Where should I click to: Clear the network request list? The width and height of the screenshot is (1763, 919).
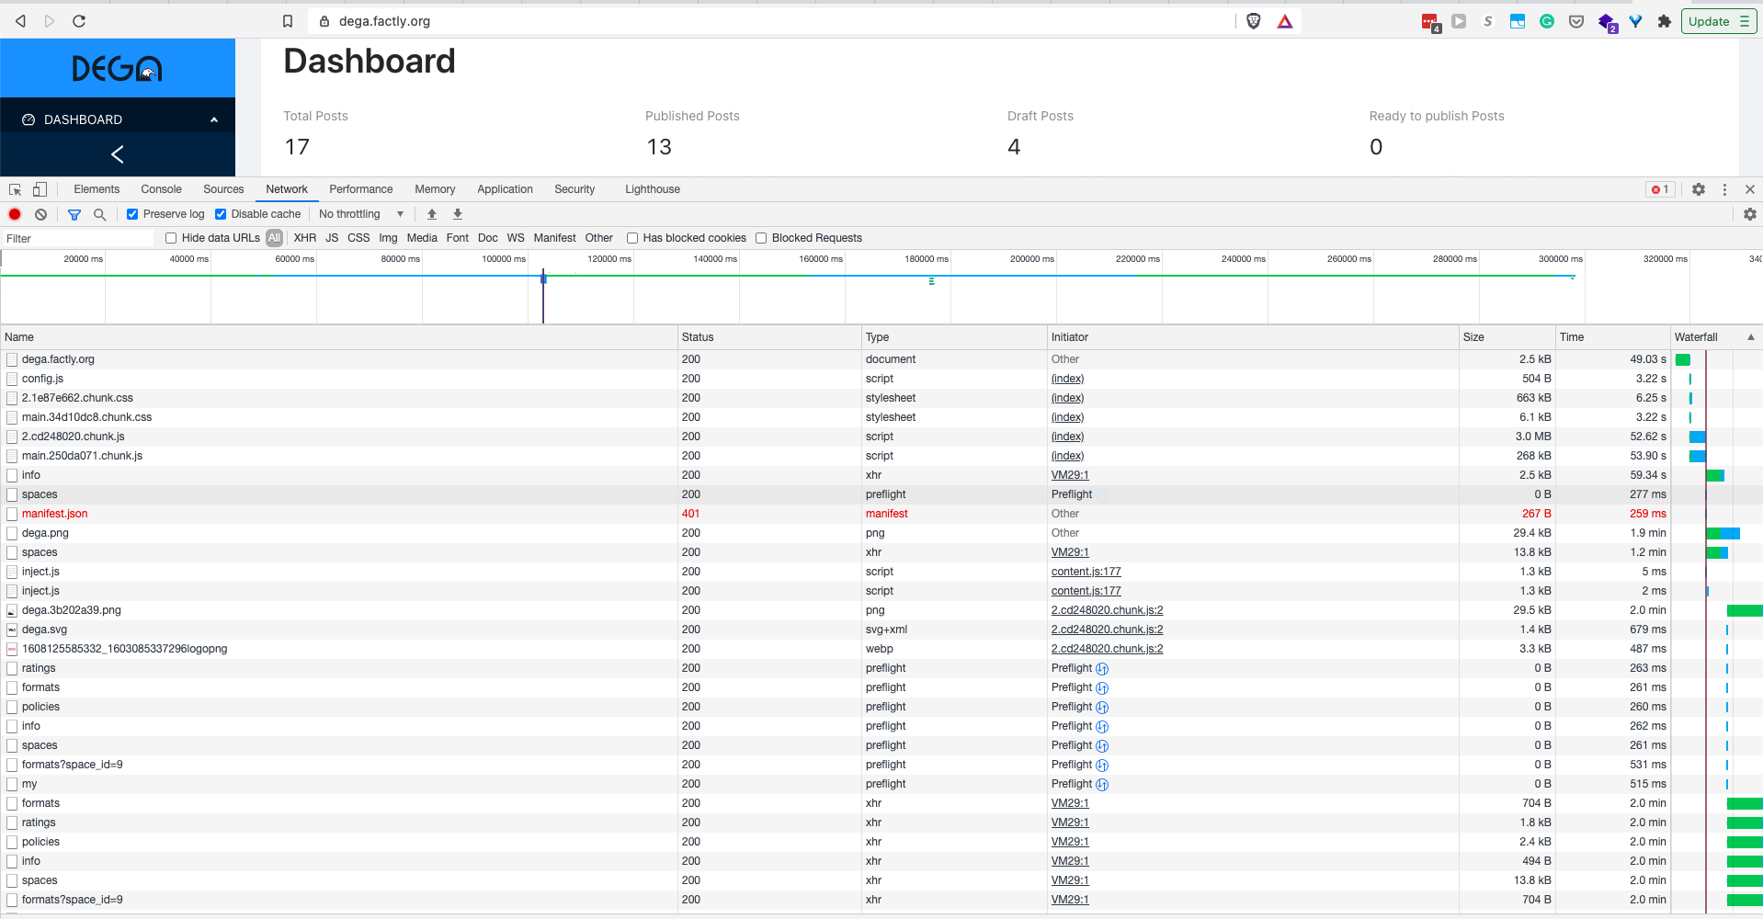coord(40,213)
